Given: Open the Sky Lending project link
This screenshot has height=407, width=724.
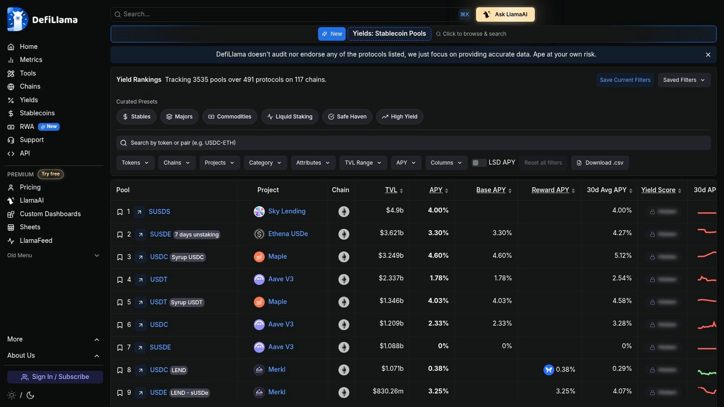Looking at the screenshot, I should click(286, 211).
